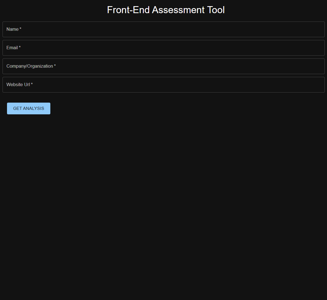Viewport: 327px width, 300px height.
Task: Click the required asterisk beside Name
Action: (x=20, y=29)
